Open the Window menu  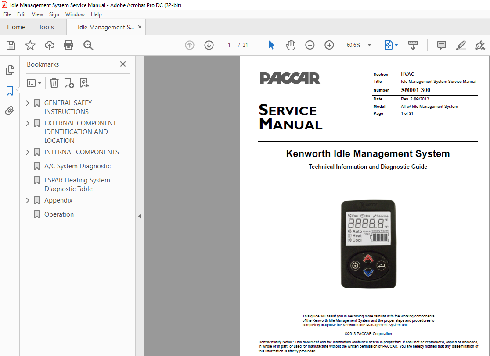click(75, 14)
